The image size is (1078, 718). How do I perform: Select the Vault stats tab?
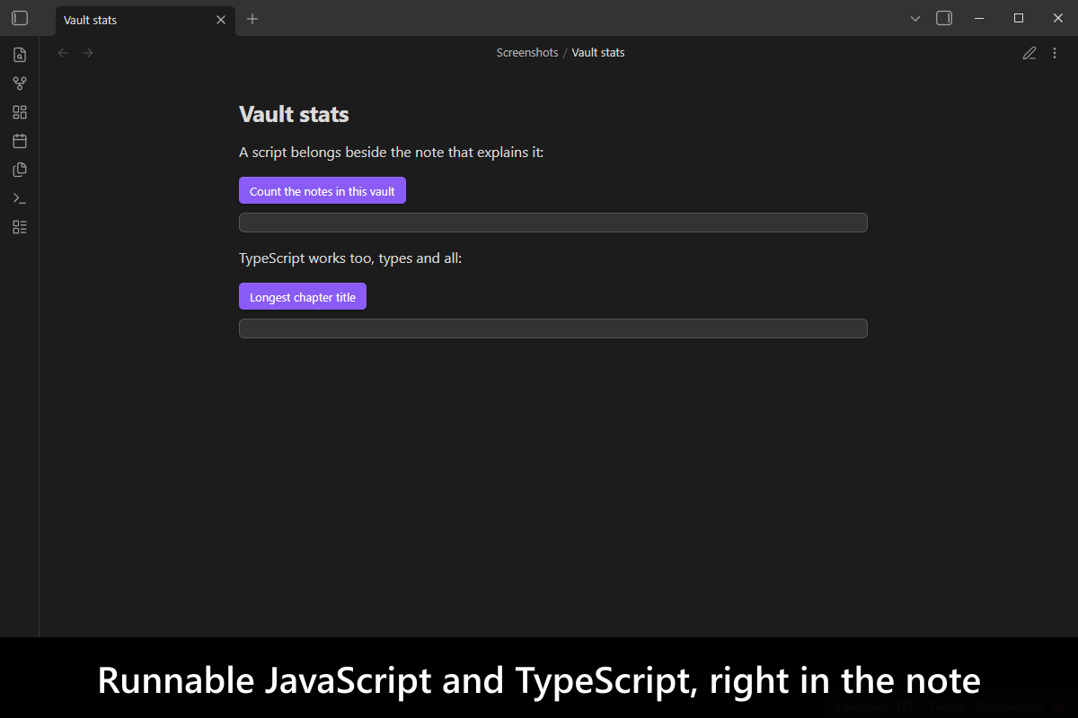(146, 20)
